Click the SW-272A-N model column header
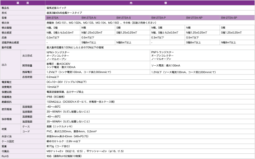 point(89,17)
